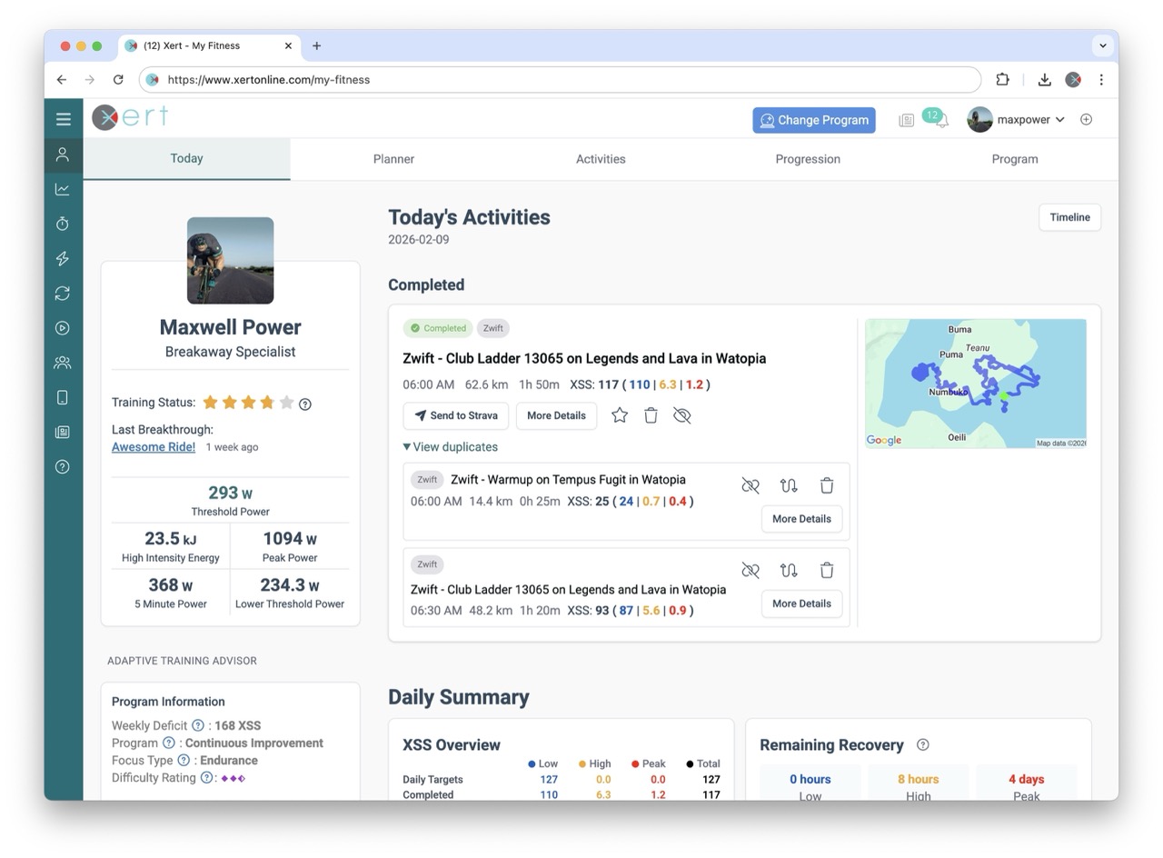The width and height of the screenshot is (1163, 858).
Task: Click the swap icon on Warmup on Tempus Fugit
Action: coord(788,485)
